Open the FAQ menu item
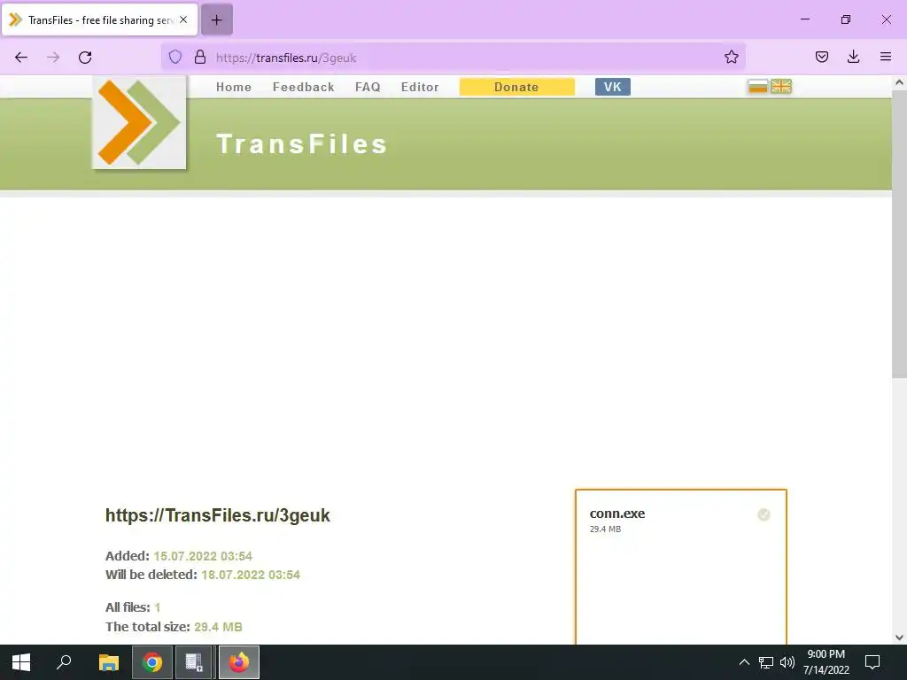 coord(368,88)
